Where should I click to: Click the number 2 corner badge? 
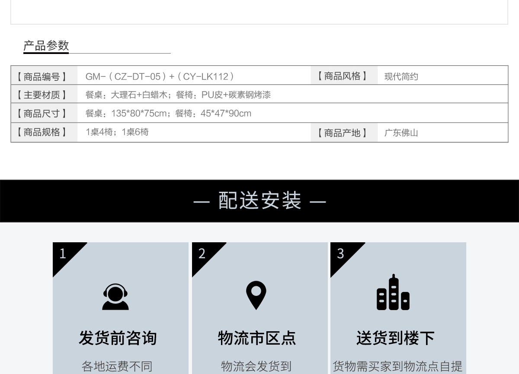202,254
